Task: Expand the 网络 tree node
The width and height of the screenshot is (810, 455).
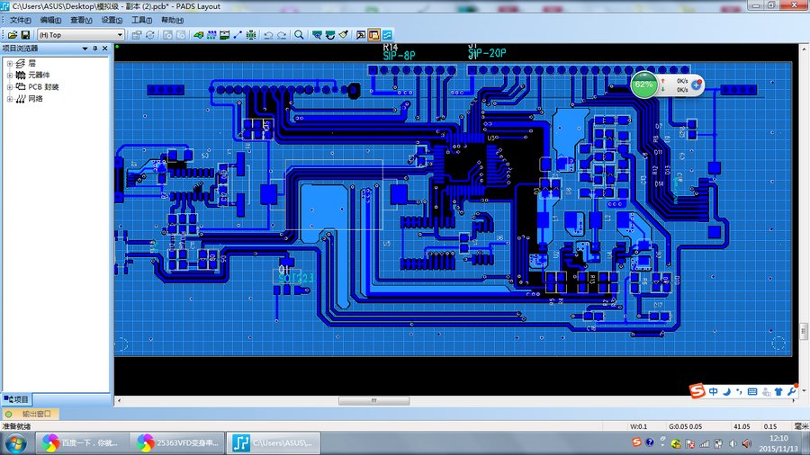Action: [x=10, y=99]
